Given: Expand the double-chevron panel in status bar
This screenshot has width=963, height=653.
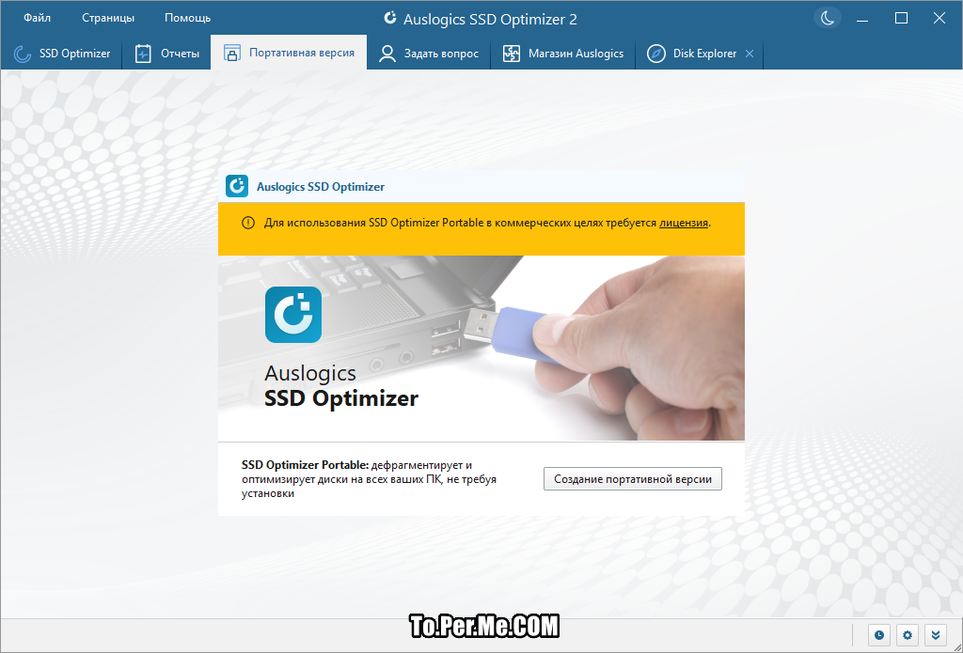Looking at the screenshot, I should pyautogui.click(x=936, y=634).
